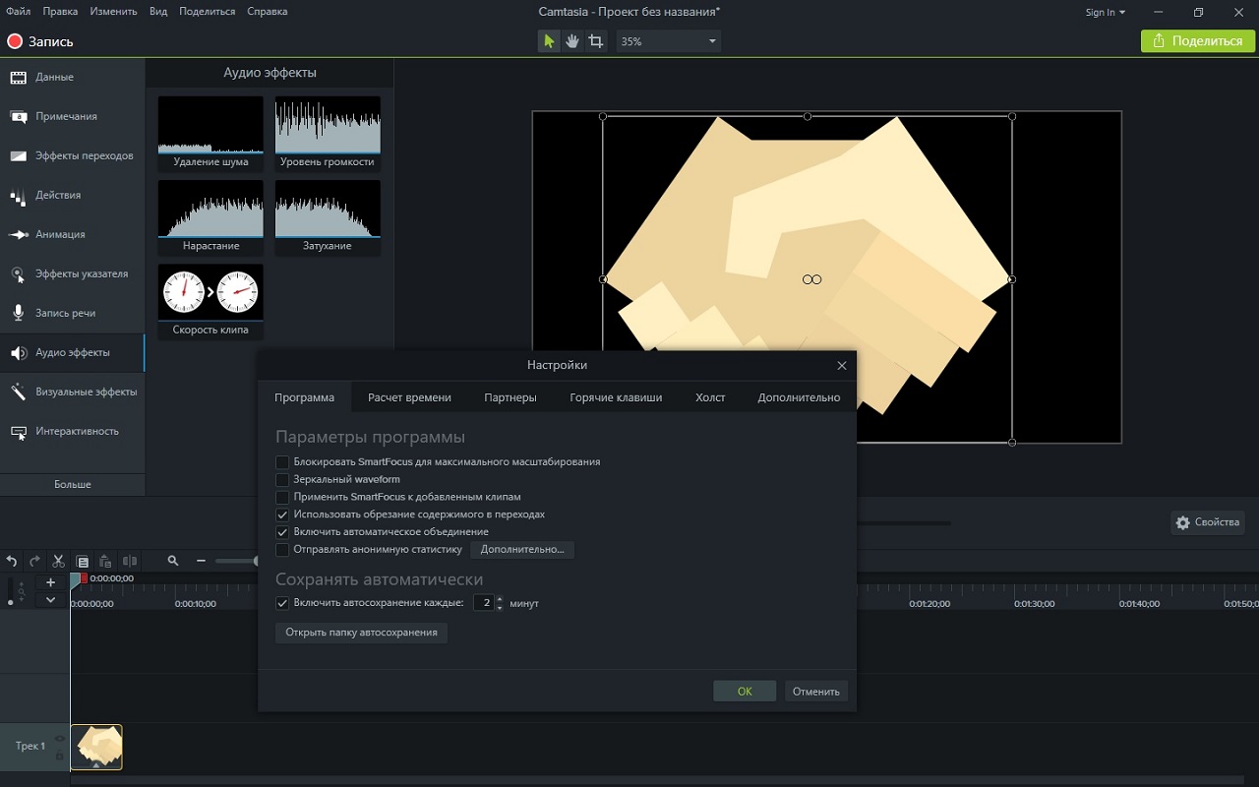Click the copy icon on timeline toolbar
Image resolution: width=1259 pixels, height=787 pixels.
(x=83, y=561)
